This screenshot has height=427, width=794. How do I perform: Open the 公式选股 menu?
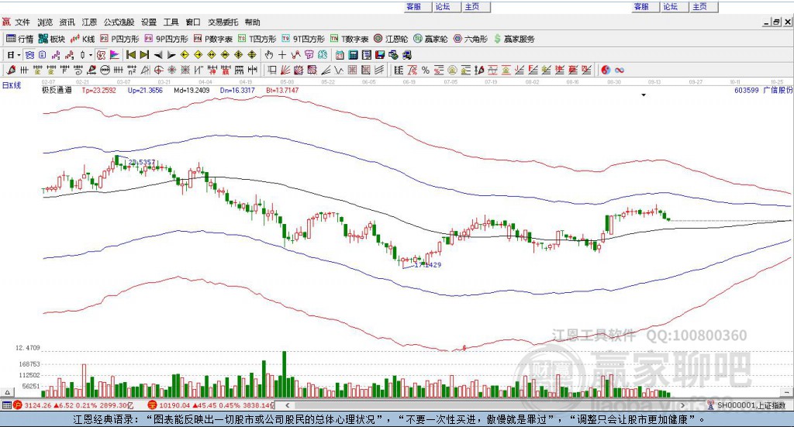(x=119, y=22)
